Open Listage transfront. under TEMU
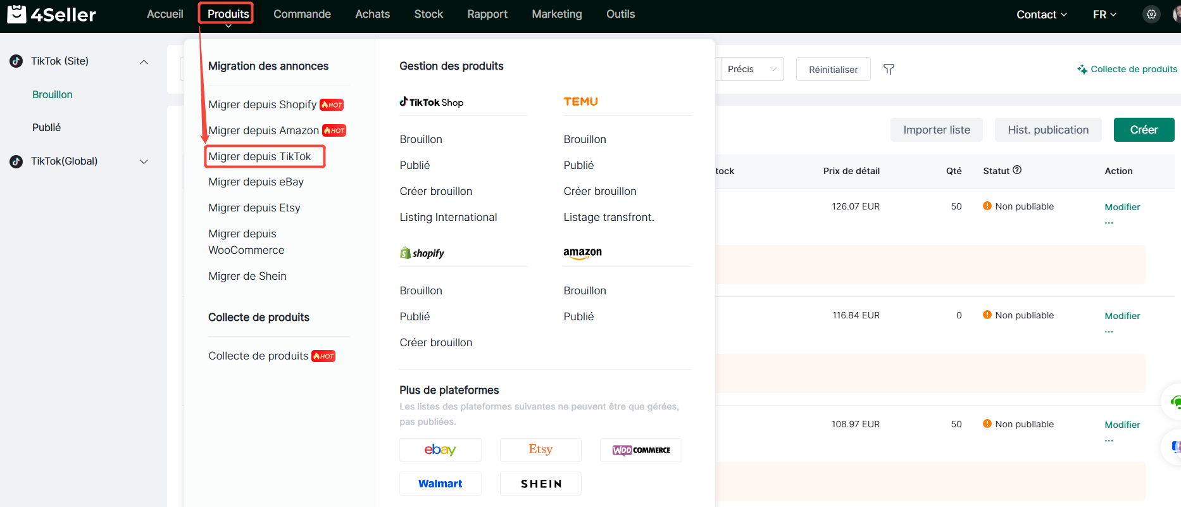1181x507 pixels. [x=609, y=217]
